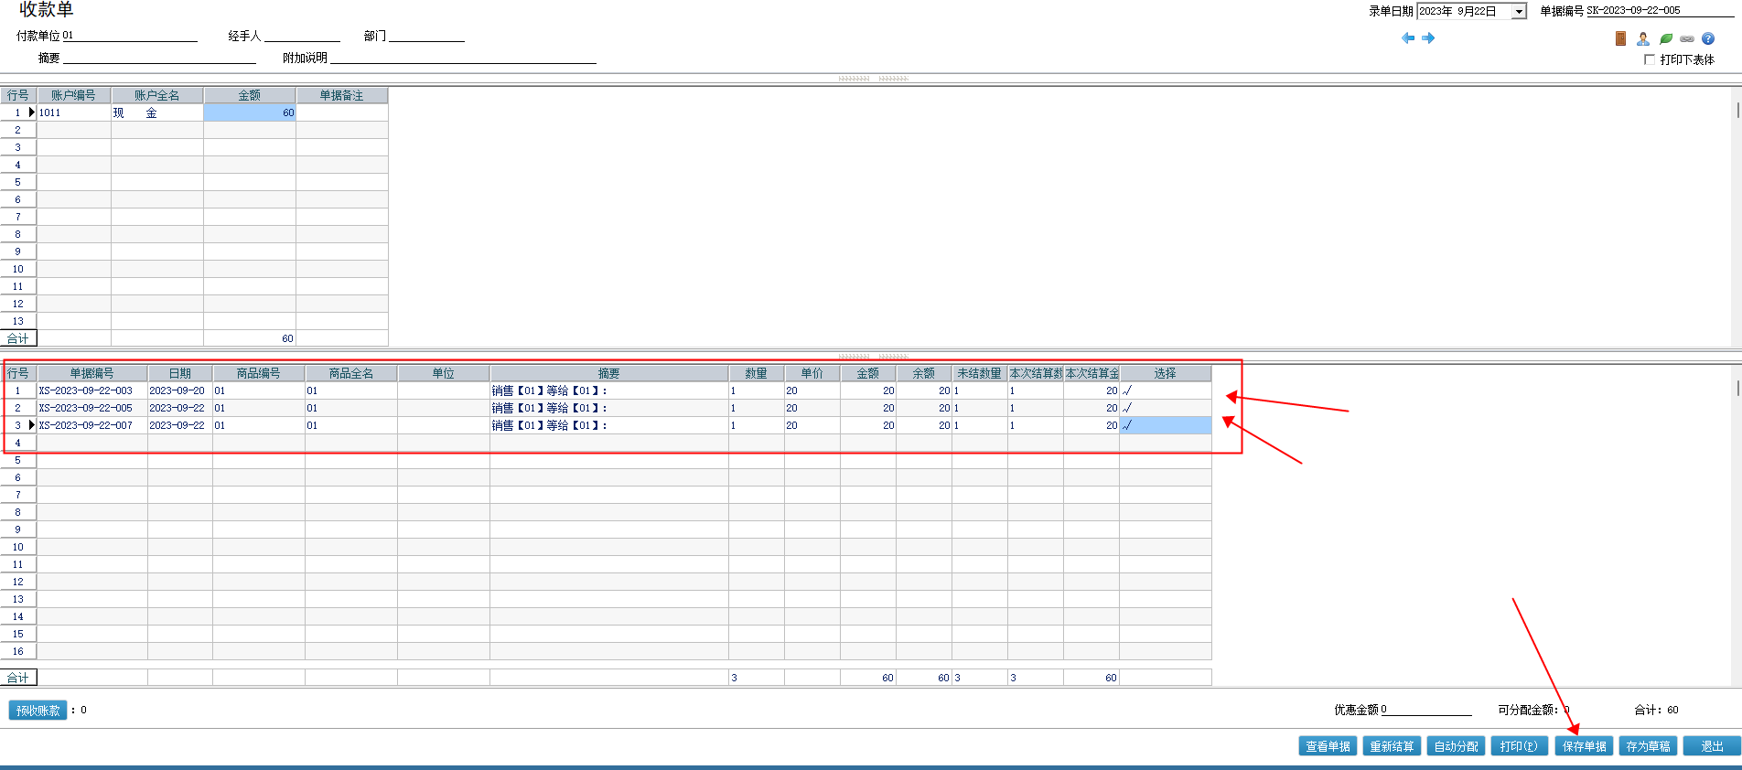Click the 金额 column header in accounts table
The height and width of the screenshot is (770, 1742).
coord(249,95)
